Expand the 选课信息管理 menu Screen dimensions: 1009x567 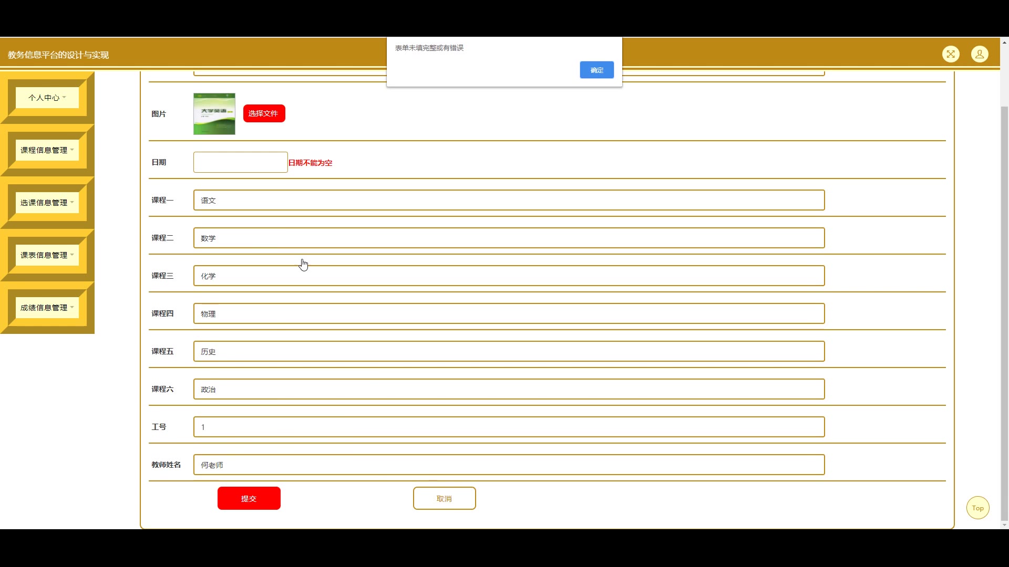(47, 203)
